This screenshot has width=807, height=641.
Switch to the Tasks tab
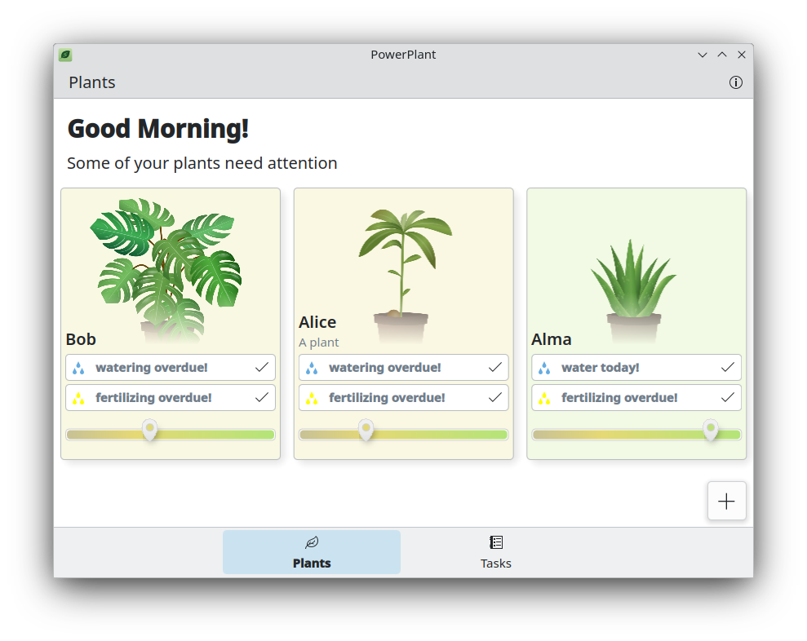[x=495, y=552]
